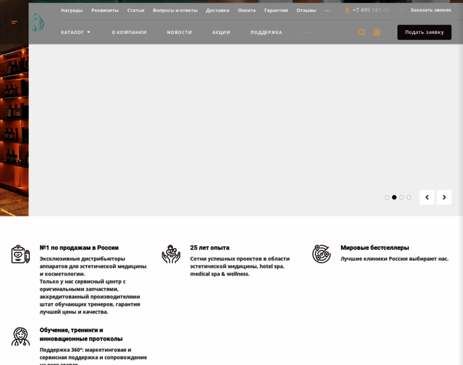
Task: Select first slider pagination dot
Action: point(387,197)
